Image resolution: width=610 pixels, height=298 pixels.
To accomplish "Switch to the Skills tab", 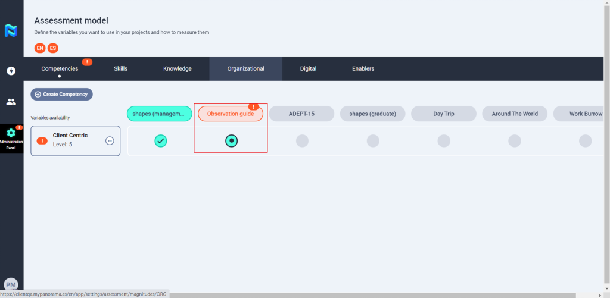I will click(x=120, y=68).
